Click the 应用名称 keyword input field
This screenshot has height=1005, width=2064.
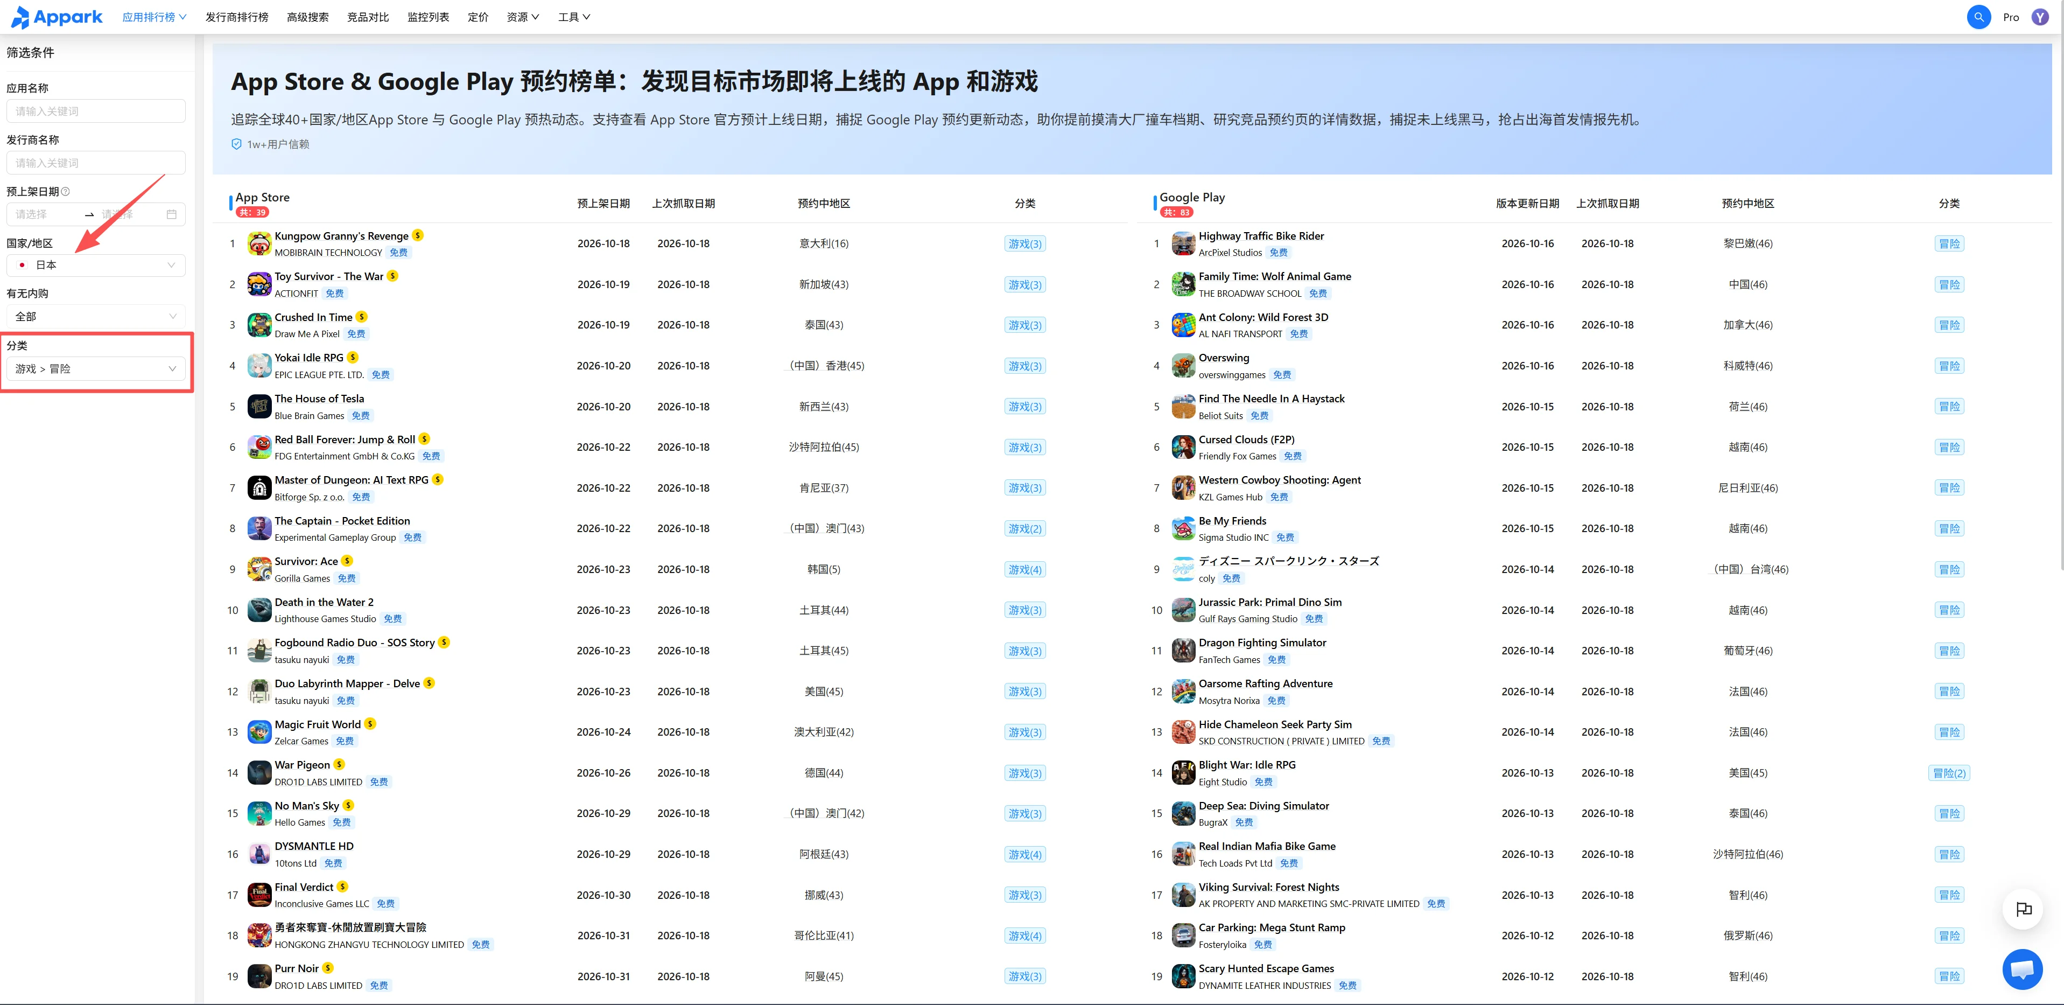click(x=96, y=111)
